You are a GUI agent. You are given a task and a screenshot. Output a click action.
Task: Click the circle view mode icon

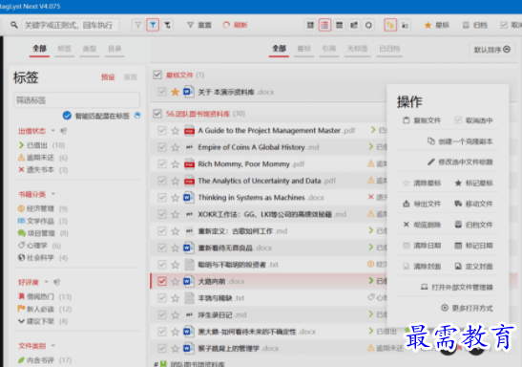368,25
